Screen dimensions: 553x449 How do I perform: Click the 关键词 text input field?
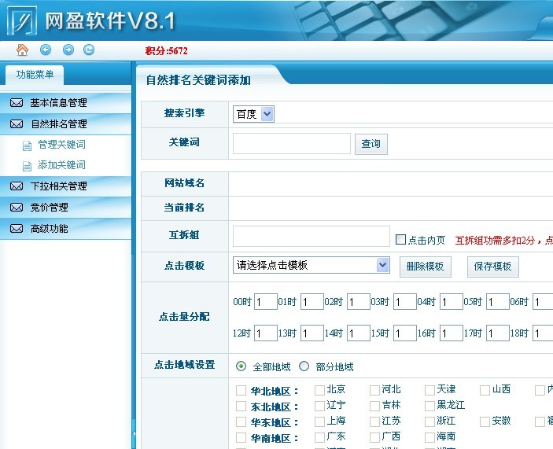tap(291, 143)
